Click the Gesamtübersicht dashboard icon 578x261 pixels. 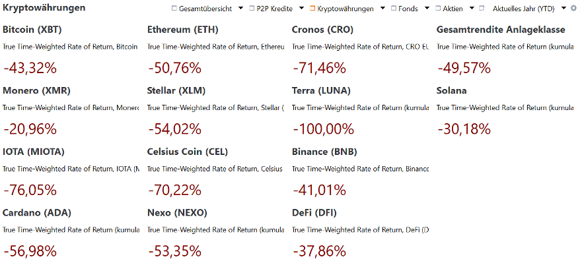(x=174, y=9)
